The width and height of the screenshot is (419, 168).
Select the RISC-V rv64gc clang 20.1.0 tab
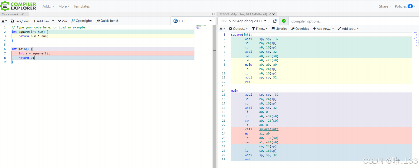(x=244, y=14)
